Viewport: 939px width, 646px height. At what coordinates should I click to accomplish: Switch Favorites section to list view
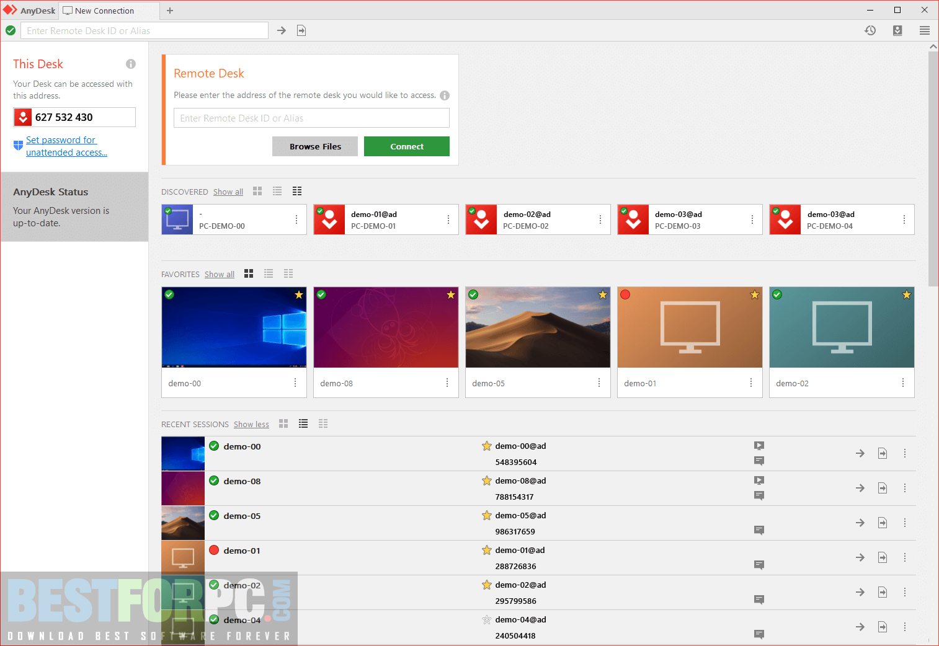pyautogui.click(x=269, y=273)
